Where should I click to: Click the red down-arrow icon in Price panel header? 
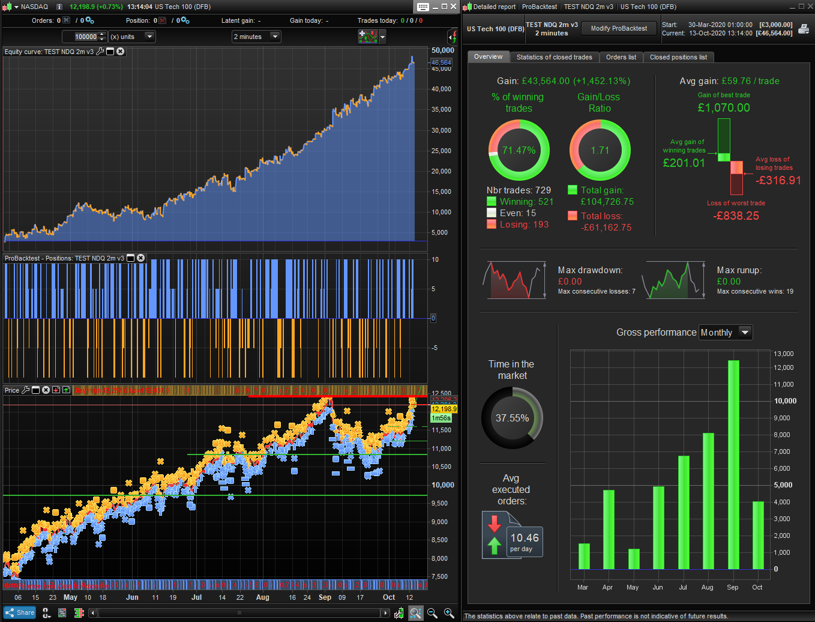[x=56, y=390]
